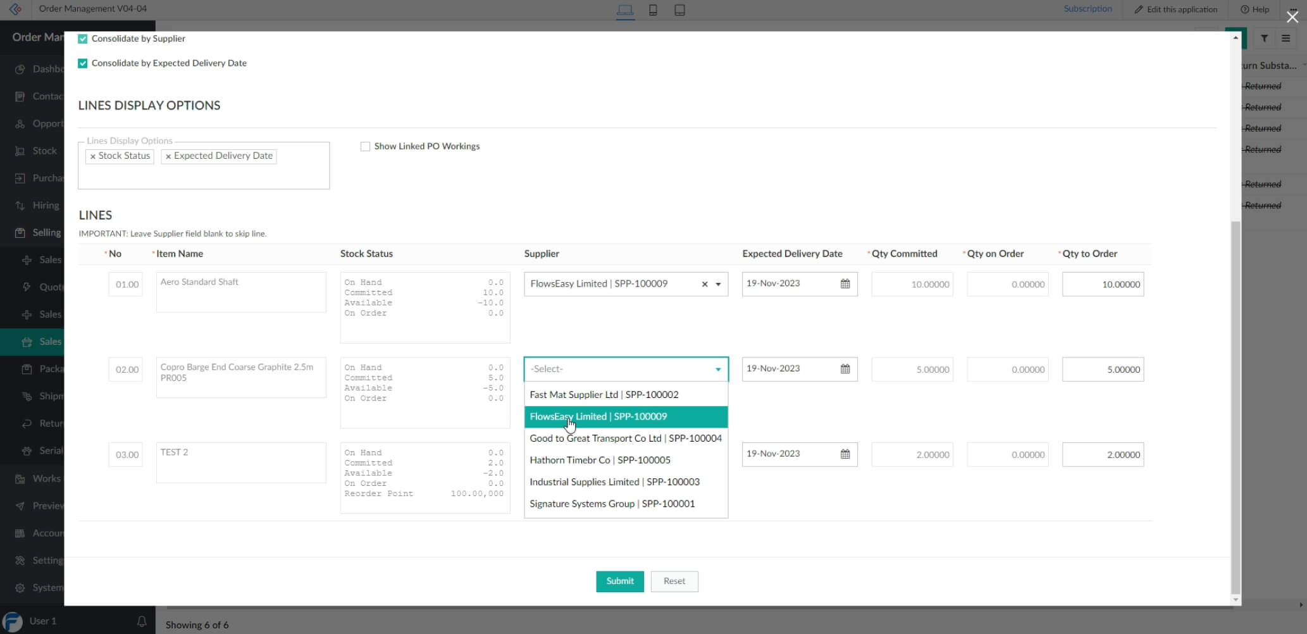The width and height of the screenshot is (1307, 634).
Task: Switch to tablet preview icon
Action: (x=679, y=10)
